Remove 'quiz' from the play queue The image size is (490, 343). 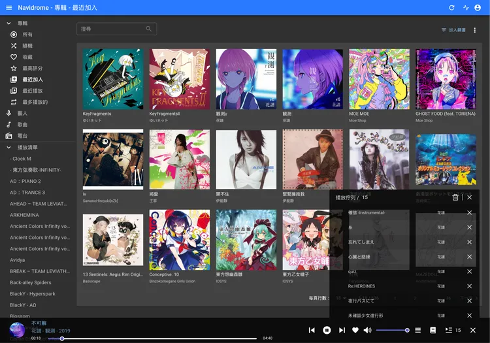click(x=469, y=272)
